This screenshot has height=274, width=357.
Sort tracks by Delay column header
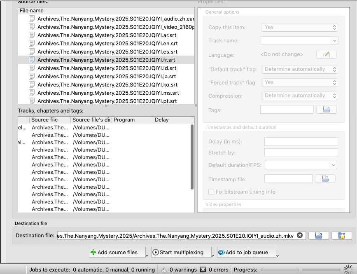[173, 120]
